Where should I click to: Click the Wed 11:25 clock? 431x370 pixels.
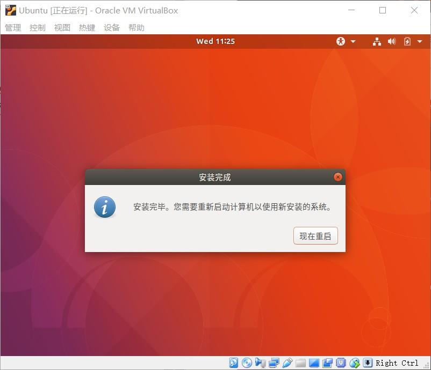click(x=215, y=41)
